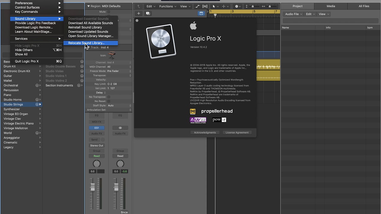The width and height of the screenshot is (381, 214).
Task: Download Studio Violas patch
Action: (82, 71)
